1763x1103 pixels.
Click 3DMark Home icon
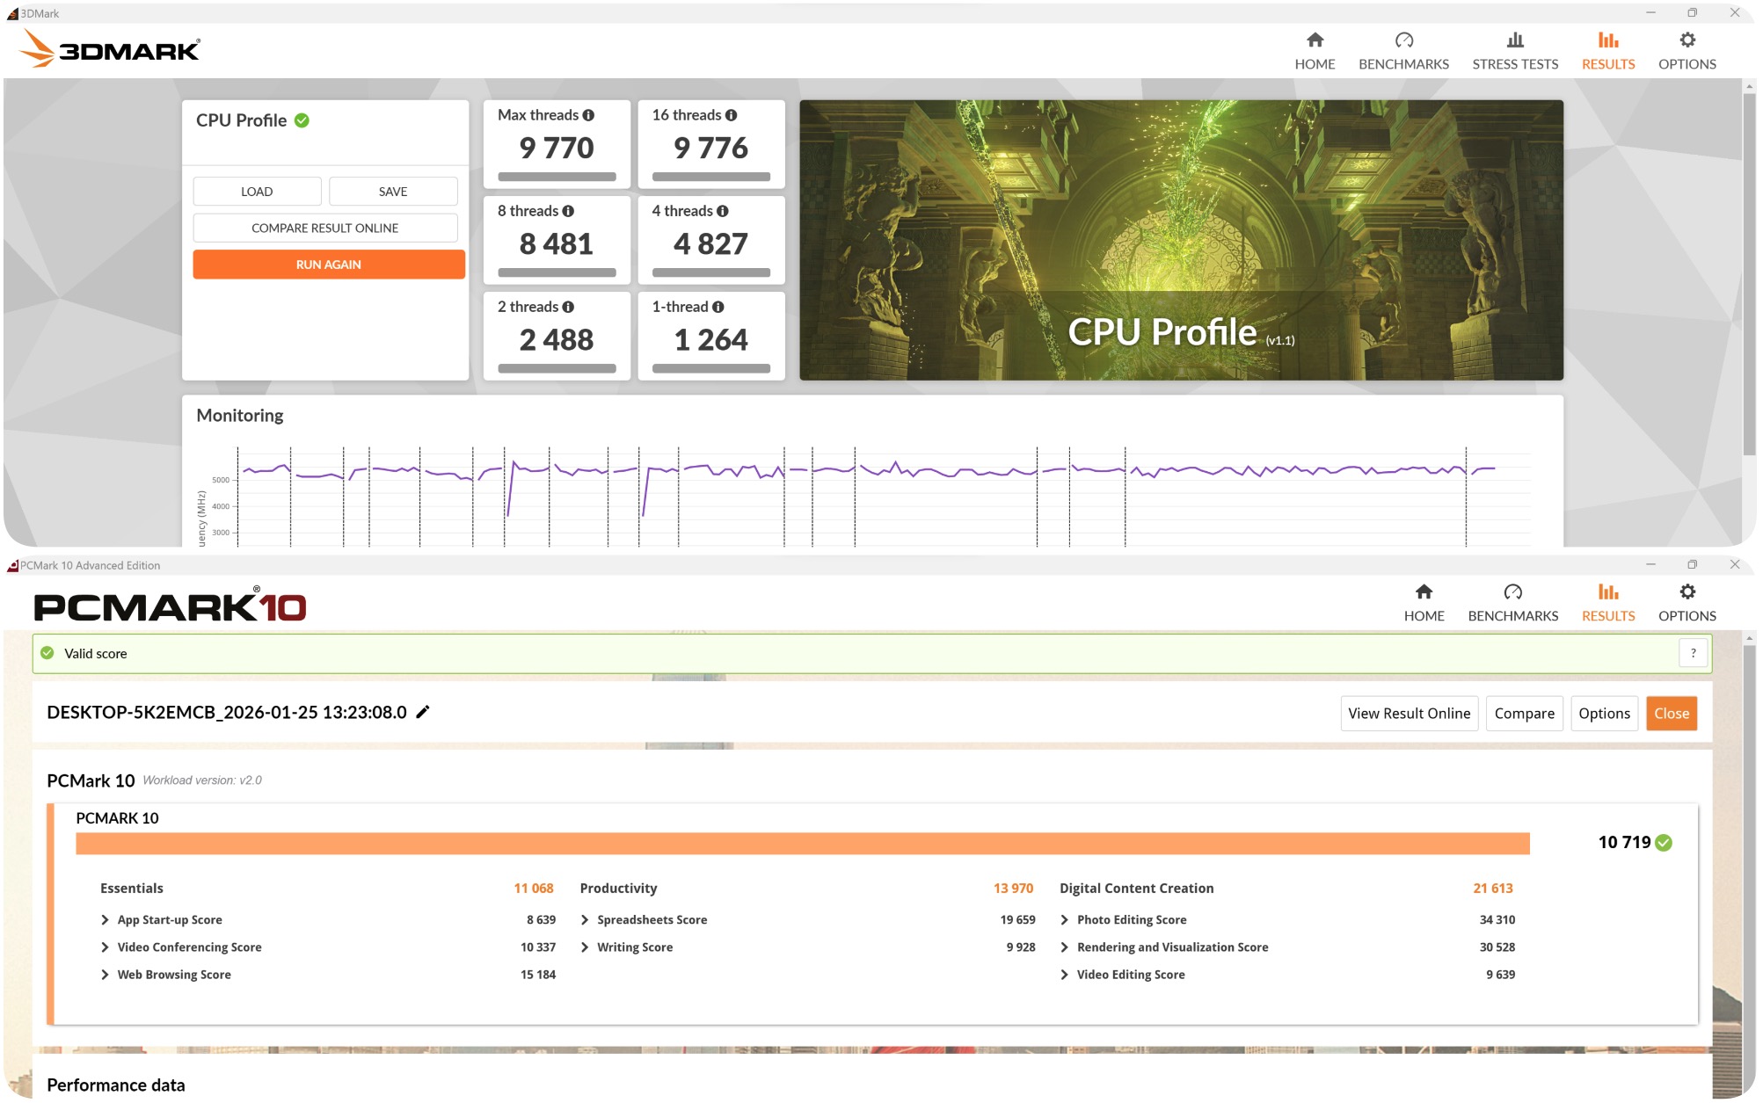click(1315, 40)
